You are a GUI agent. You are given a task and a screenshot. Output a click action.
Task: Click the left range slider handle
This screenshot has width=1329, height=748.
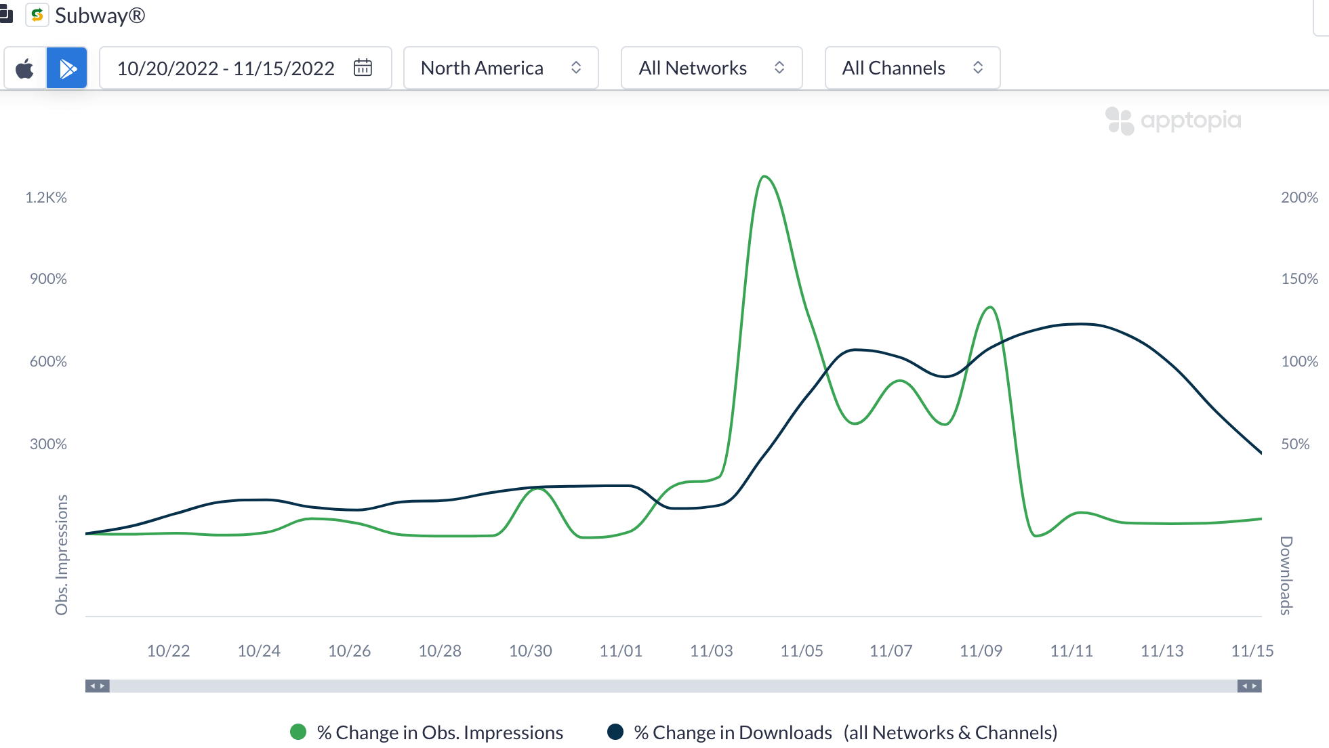tap(98, 686)
